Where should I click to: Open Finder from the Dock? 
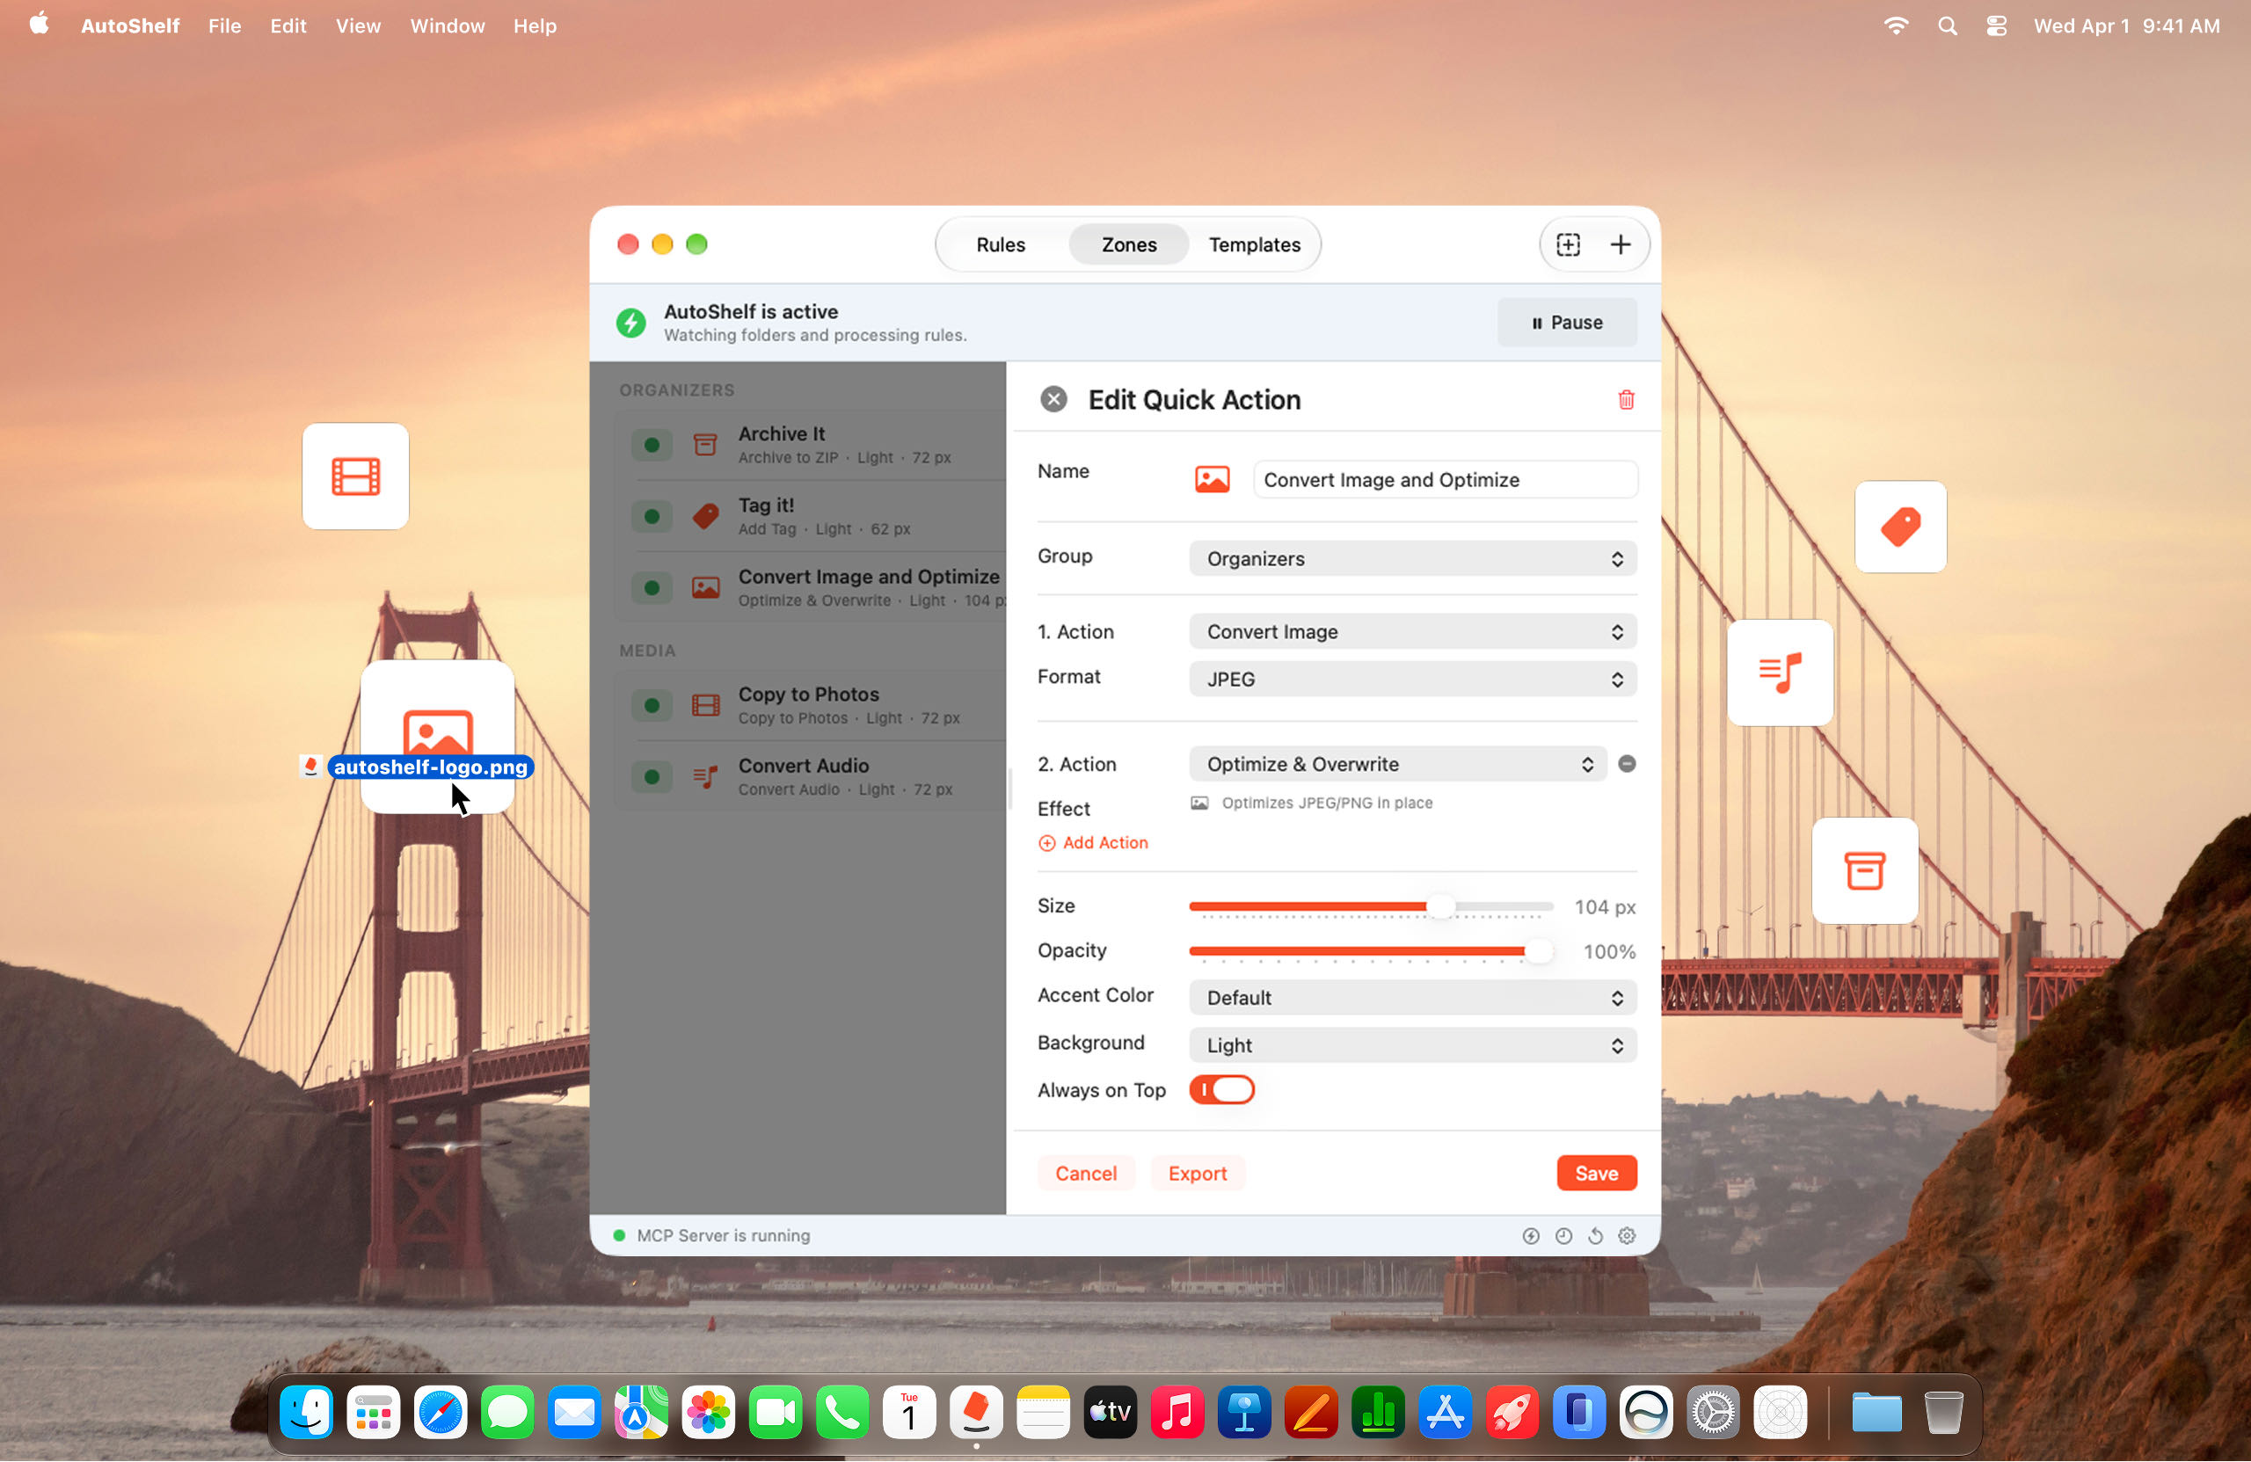coord(307,1414)
